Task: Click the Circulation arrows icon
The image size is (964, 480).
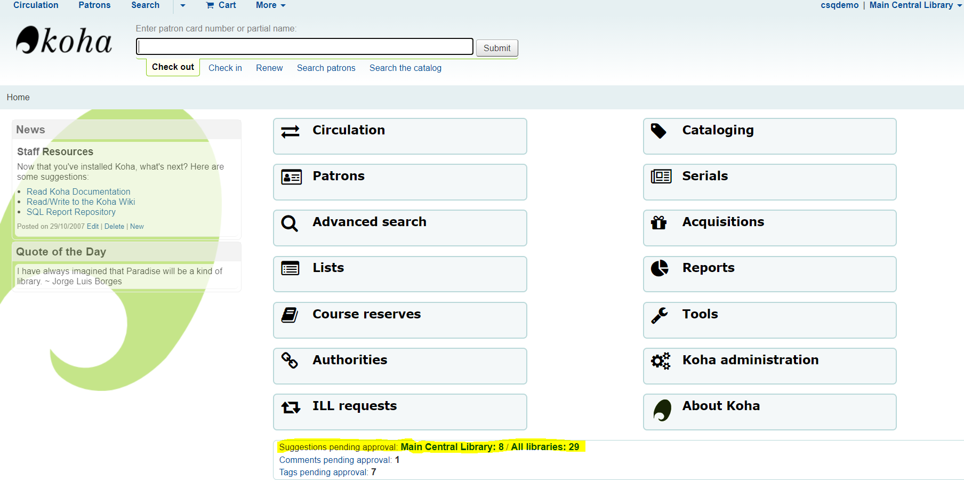Action: tap(291, 131)
